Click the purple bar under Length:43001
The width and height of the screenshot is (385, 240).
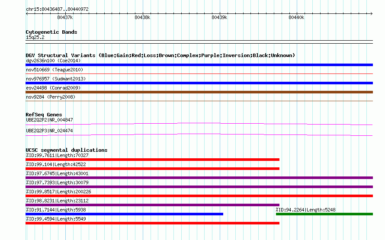(199, 178)
